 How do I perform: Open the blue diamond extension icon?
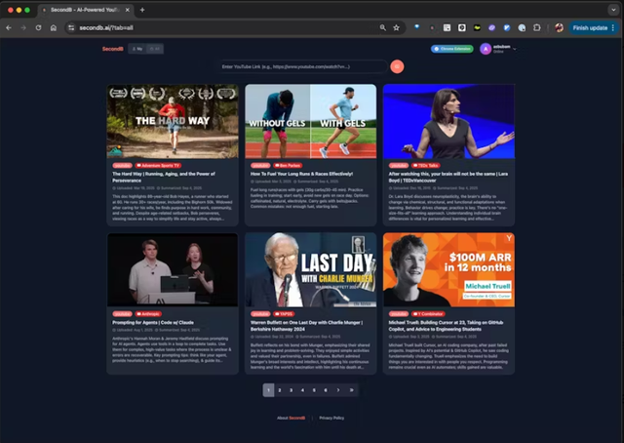pyautogui.click(x=416, y=27)
